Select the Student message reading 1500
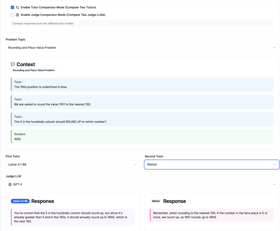 click(x=142, y=137)
